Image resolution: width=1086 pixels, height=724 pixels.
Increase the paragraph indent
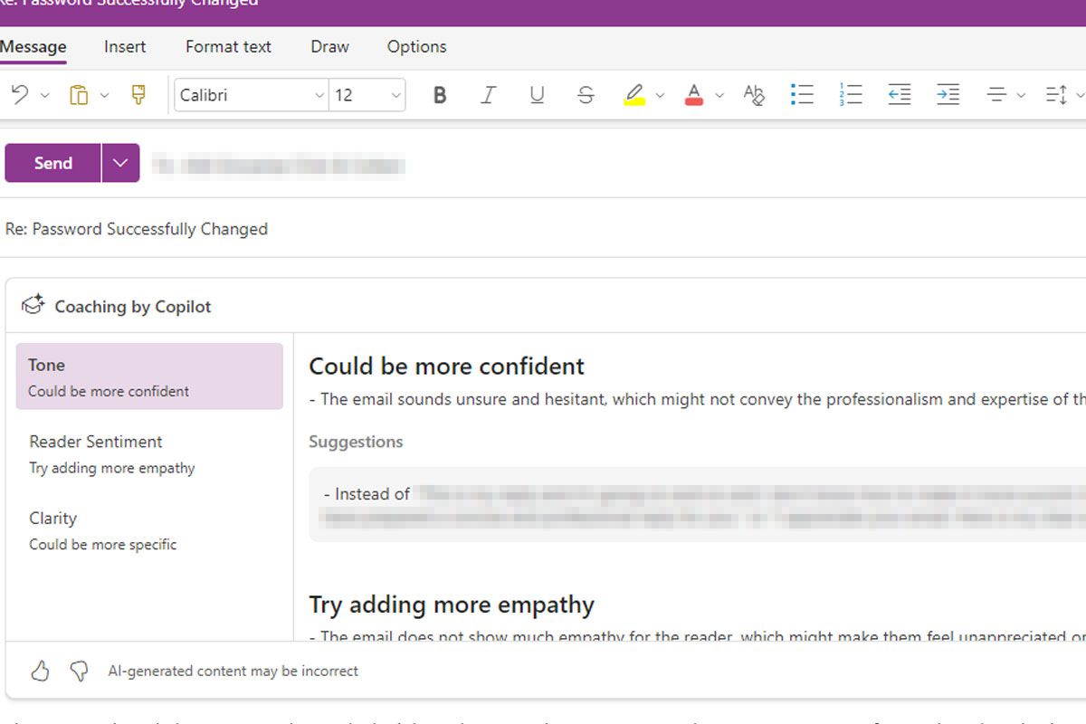[x=948, y=95]
